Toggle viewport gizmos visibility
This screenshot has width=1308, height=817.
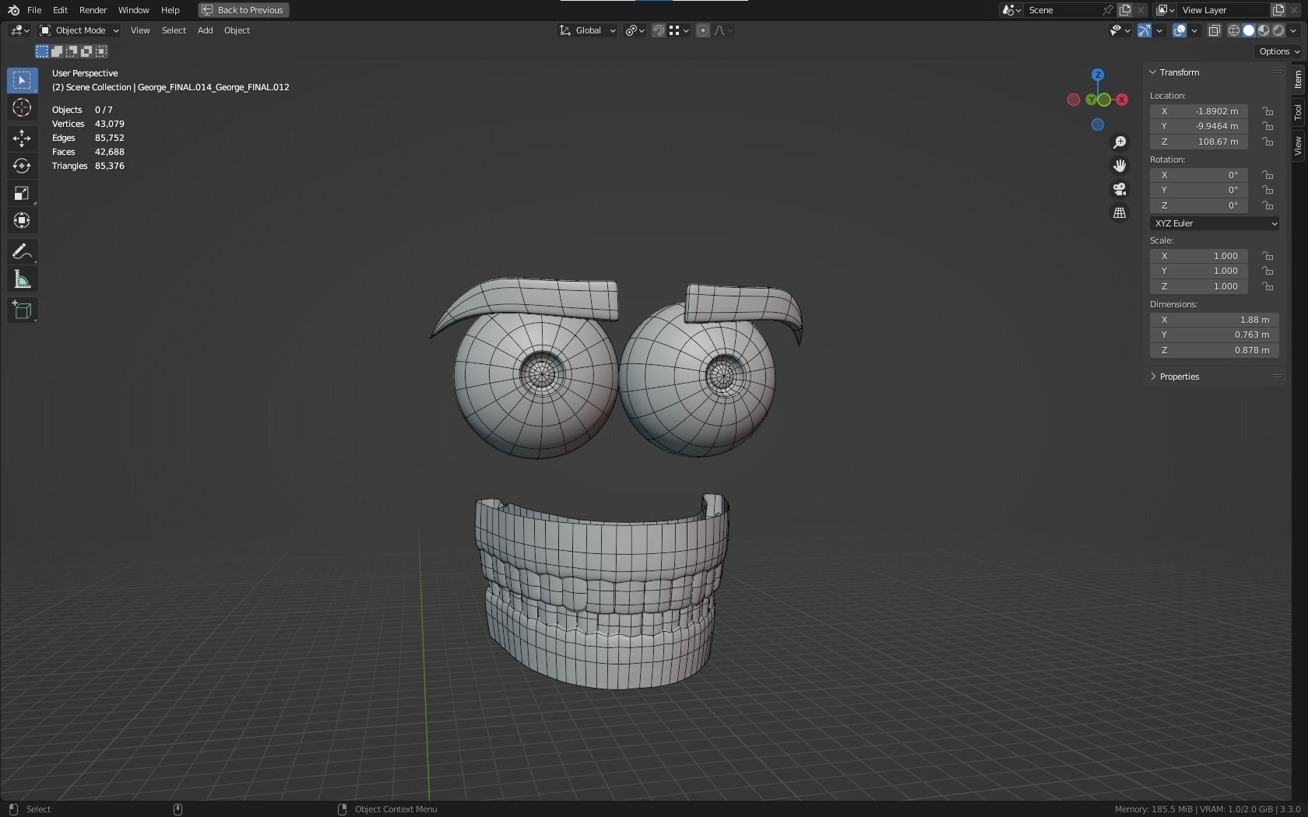point(1144,30)
